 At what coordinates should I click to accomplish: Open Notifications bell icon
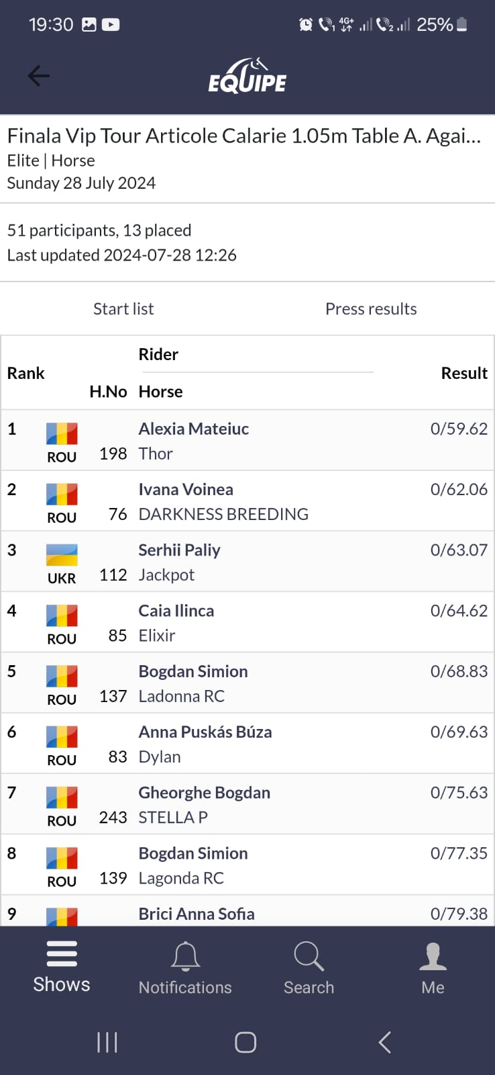coord(185,955)
